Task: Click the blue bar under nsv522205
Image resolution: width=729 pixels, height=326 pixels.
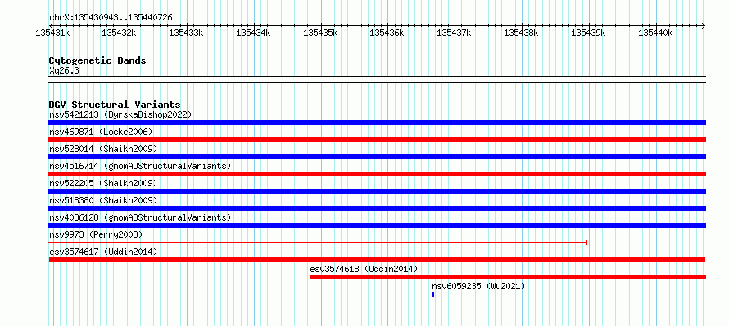Action: (377, 191)
